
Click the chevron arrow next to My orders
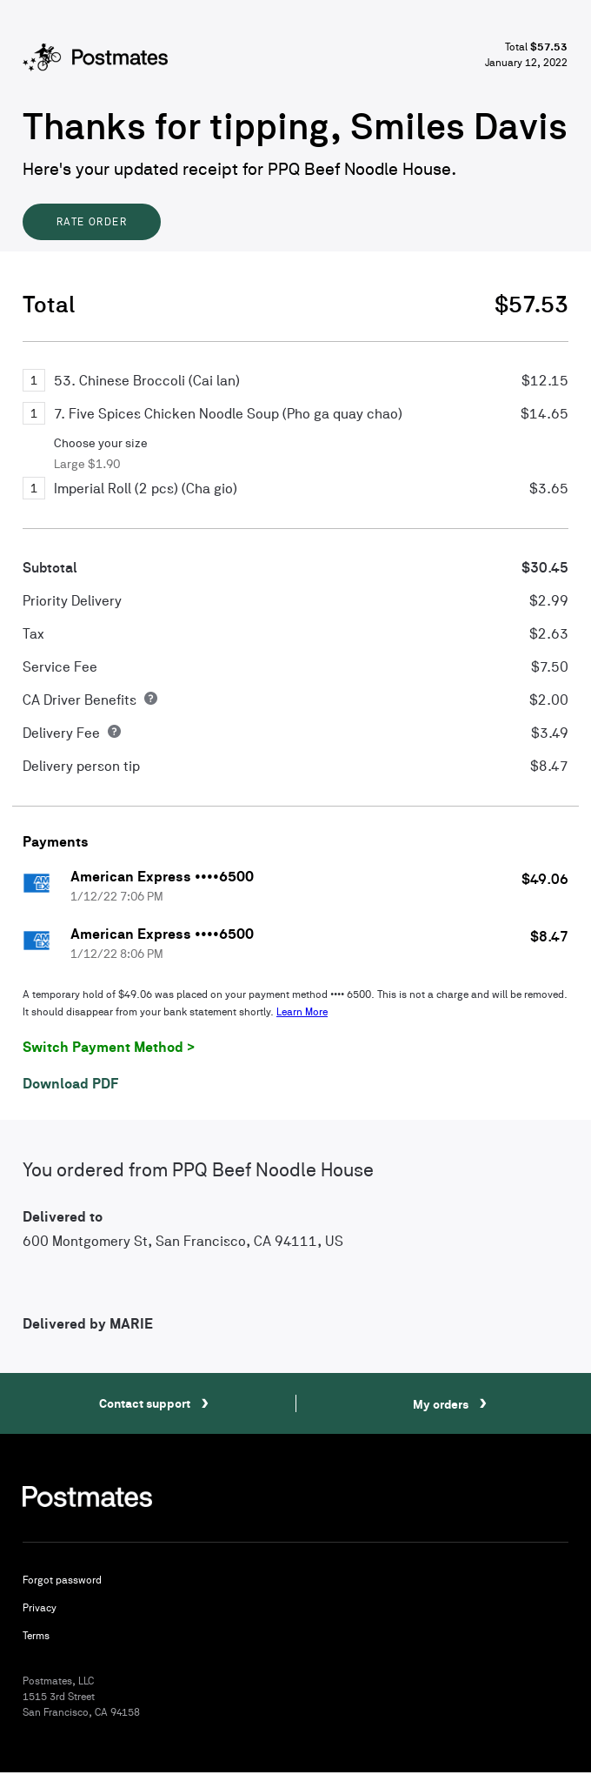484,1403
